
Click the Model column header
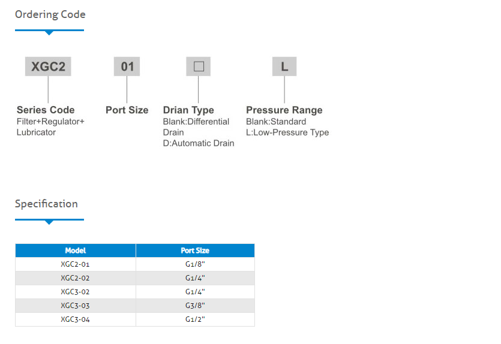(x=76, y=251)
